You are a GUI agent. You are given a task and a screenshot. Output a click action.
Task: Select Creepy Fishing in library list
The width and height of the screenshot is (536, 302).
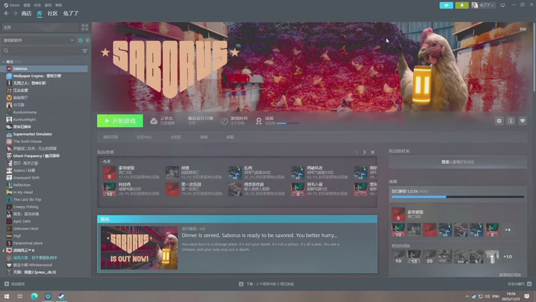[x=25, y=207]
